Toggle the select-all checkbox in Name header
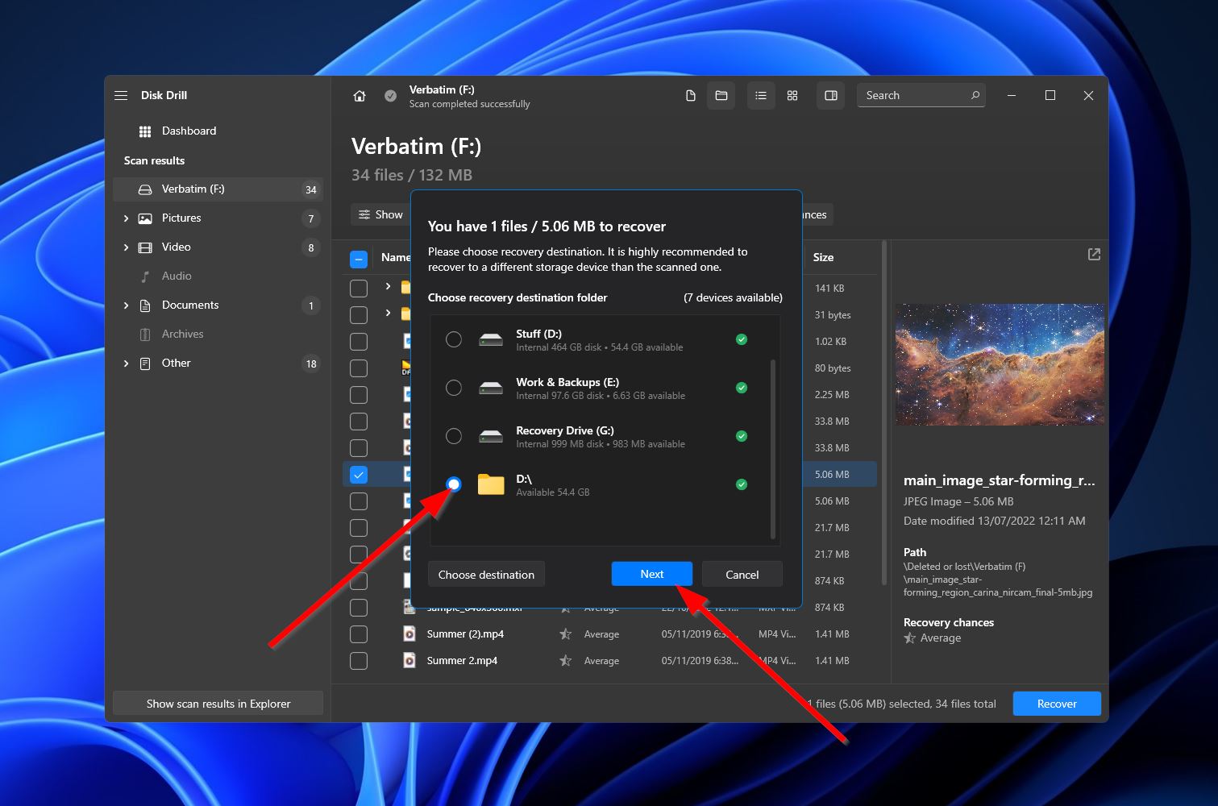 tap(359, 259)
